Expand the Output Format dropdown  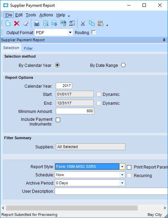(x=70, y=32)
